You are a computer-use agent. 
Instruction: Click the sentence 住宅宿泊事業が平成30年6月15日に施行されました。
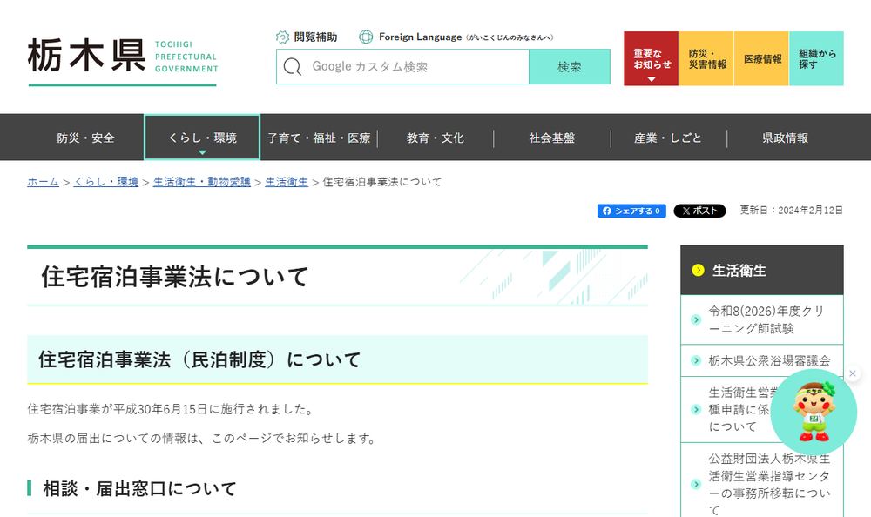(172, 409)
